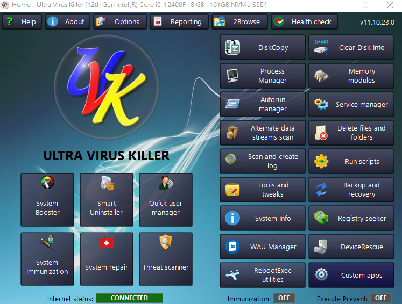
Task: Open the Reporting button
Action: coord(179,22)
